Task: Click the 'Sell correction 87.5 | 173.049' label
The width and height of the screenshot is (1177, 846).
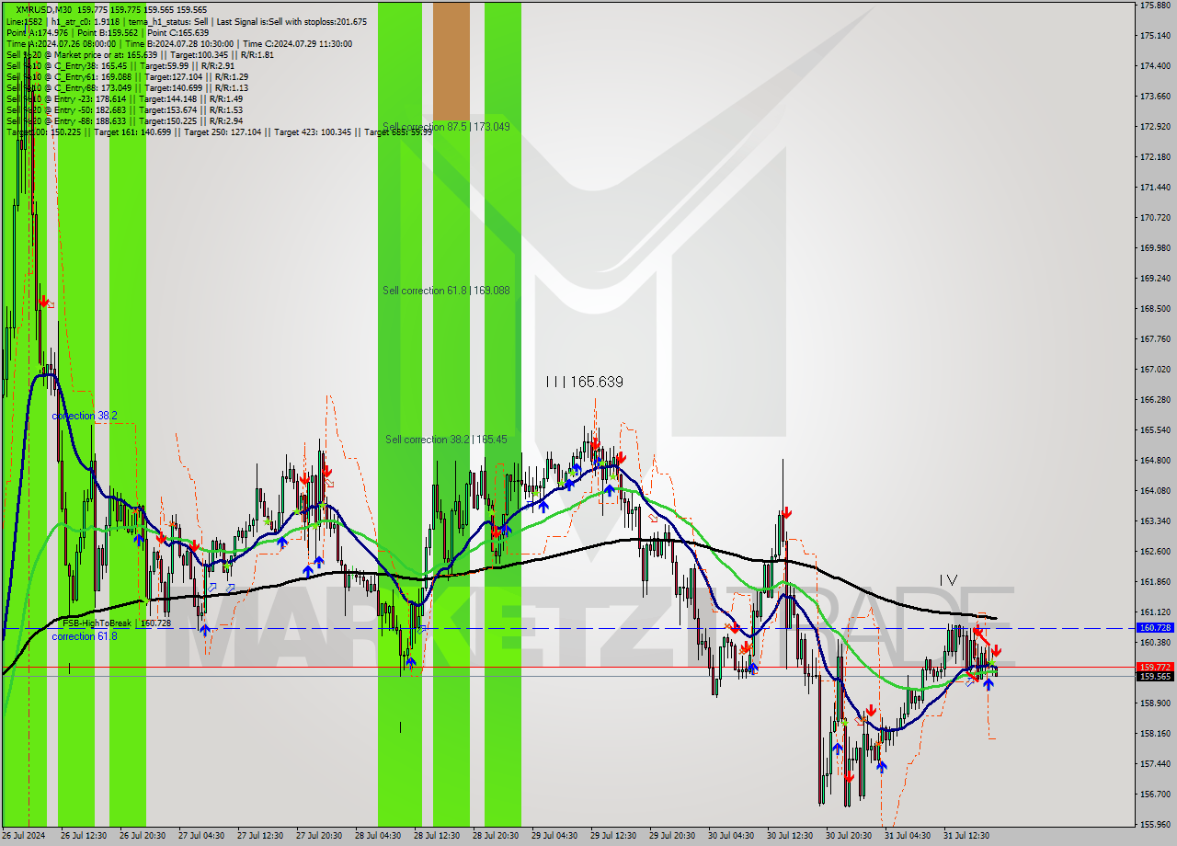Action: click(446, 127)
